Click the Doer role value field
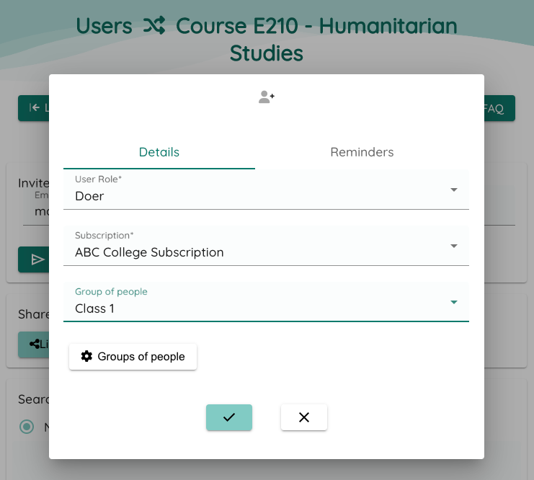 (x=266, y=190)
